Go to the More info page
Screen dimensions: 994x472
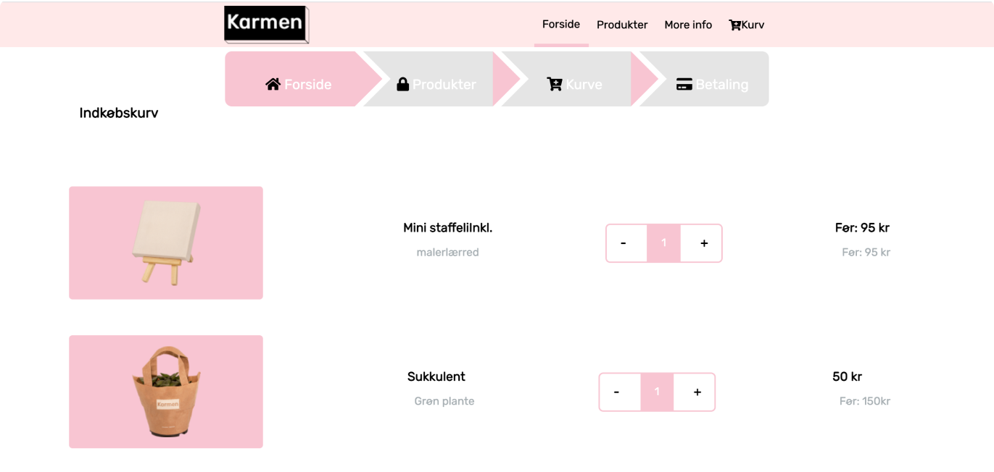(688, 25)
